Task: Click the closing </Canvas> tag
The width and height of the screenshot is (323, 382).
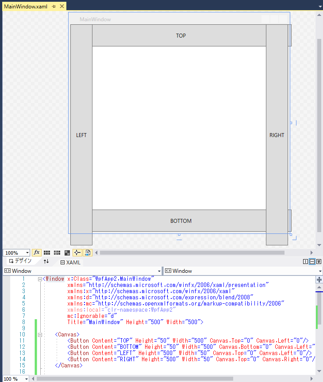Action: (69, 366)
